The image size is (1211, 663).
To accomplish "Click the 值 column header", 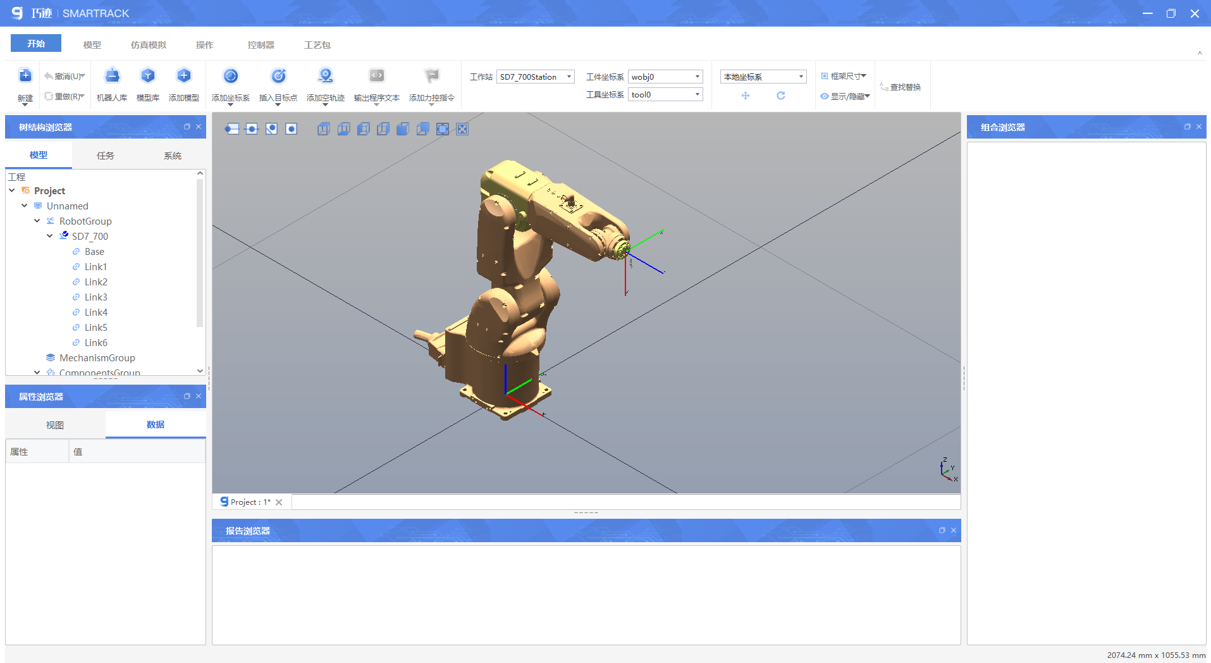I will 137,452.
